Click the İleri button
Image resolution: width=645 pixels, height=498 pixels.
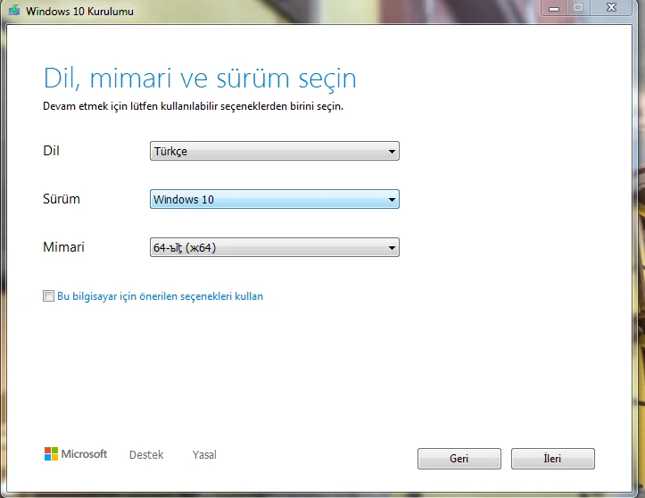pos(553,459)
